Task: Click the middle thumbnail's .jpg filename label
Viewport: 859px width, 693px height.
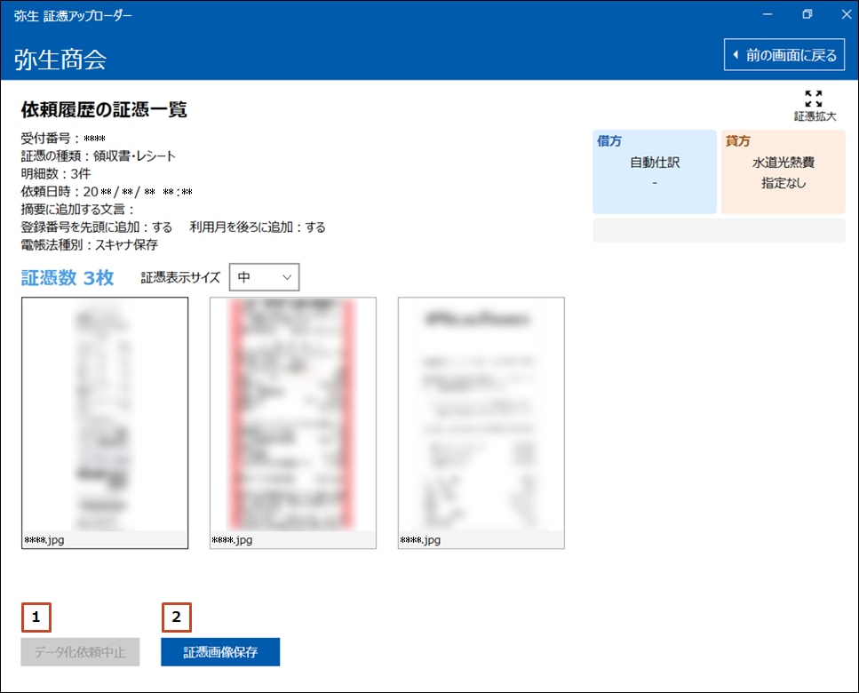Action: pyautogui.click(x=233, y=539)
